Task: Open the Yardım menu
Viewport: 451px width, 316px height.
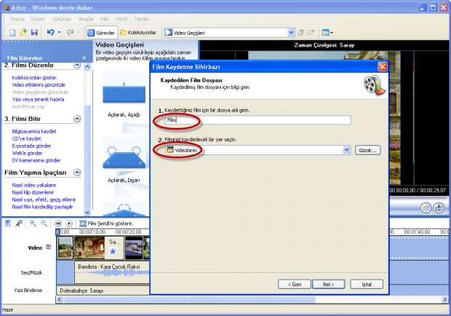Action: (142, 19)
